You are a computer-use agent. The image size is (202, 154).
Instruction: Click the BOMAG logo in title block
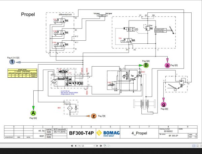point(108,133)
